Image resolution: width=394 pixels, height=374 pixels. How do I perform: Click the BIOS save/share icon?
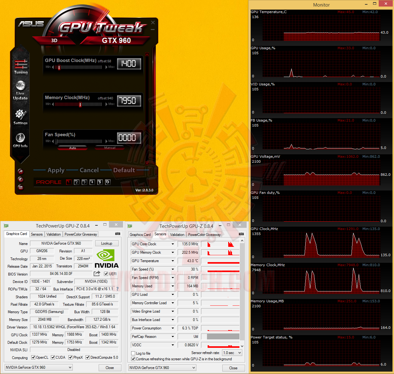pos(97,274)
